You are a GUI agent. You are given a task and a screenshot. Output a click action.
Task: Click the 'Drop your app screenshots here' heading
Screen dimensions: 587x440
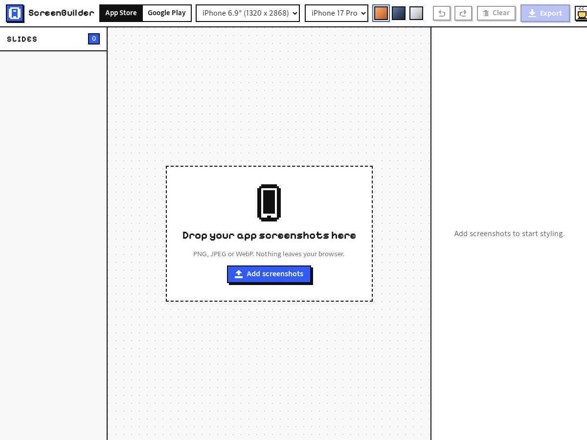point(269,236)
